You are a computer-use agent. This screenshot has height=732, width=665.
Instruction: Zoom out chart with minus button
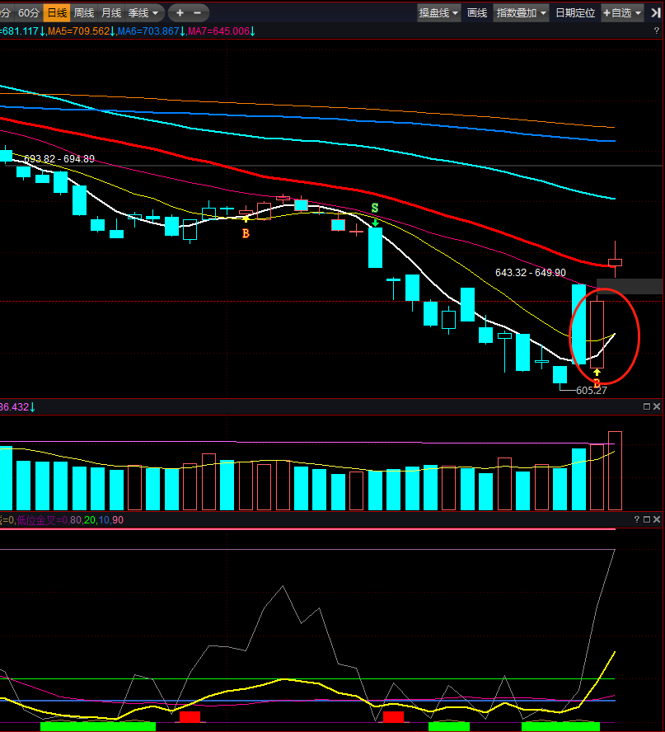[x=198, y=13]
